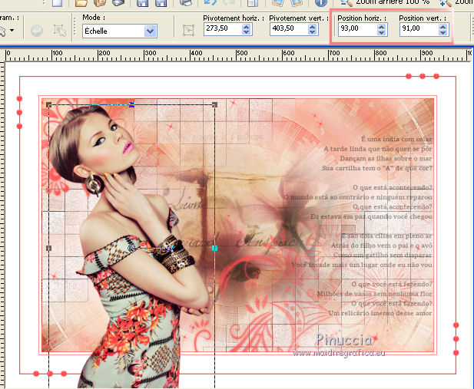The image size is (474, 389).
Task: Click the blue info circle icon
Action: pos(320,3)
